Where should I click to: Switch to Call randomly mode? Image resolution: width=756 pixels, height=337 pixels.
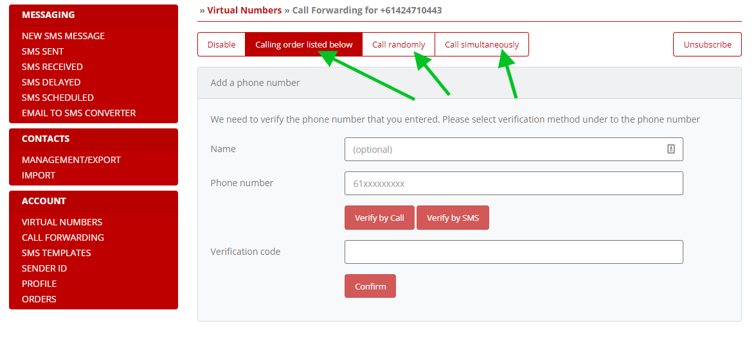point(399,45)
